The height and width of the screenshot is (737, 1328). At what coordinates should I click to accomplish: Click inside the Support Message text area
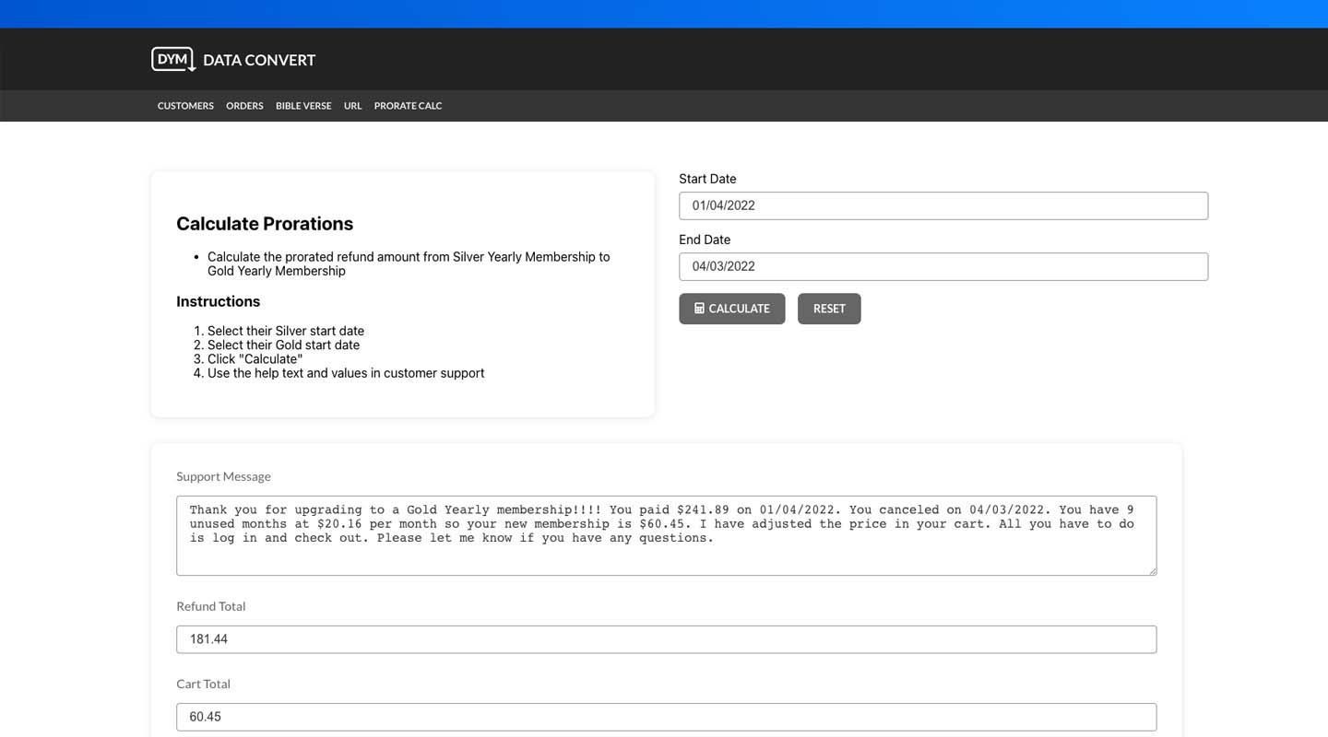click(666, 535)
